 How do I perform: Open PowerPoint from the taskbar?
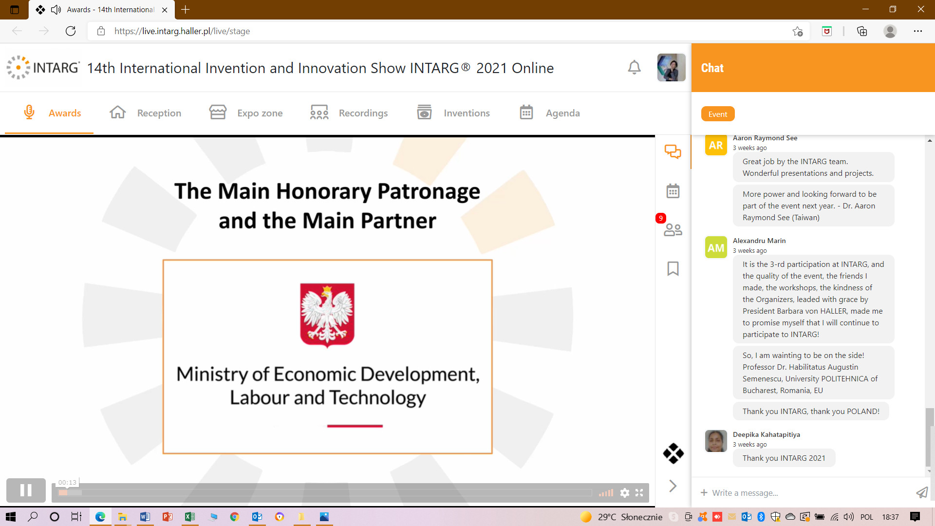[167, 517]
